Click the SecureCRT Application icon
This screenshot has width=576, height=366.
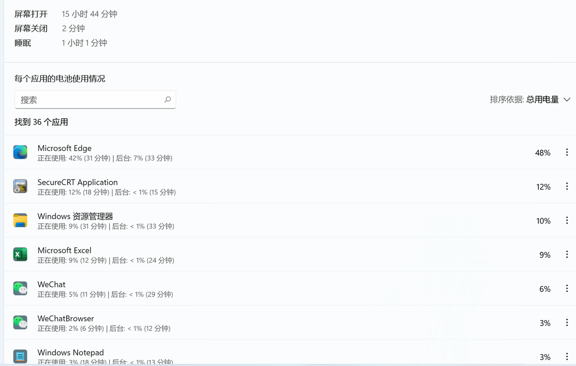click(x=20, y=186)
